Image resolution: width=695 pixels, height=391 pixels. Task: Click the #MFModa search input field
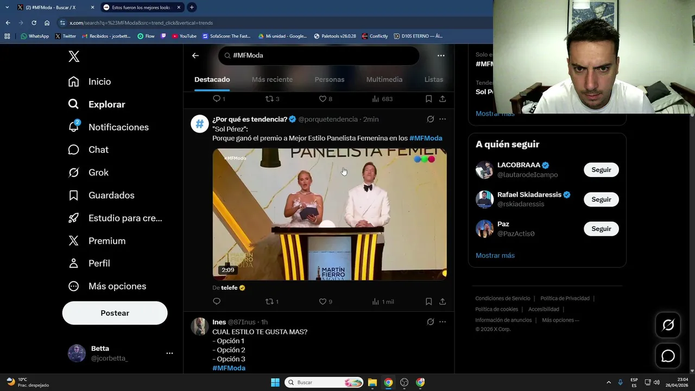coord(319,55)
